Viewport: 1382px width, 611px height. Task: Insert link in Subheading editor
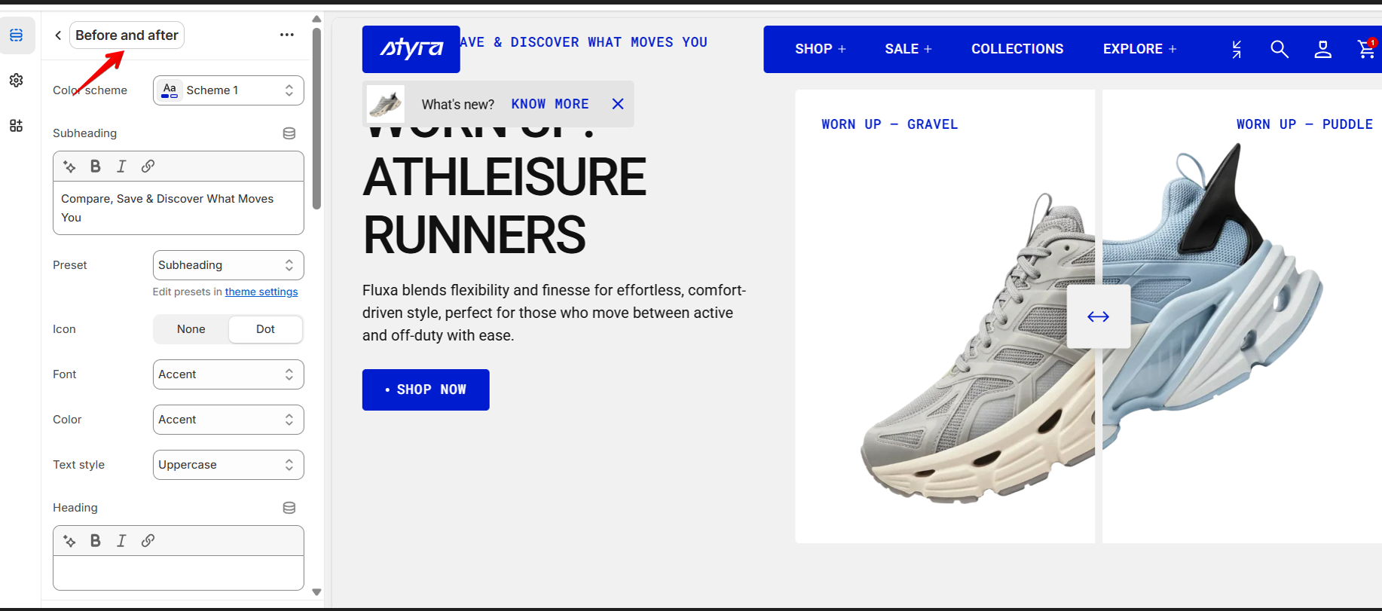coord(148,166)
